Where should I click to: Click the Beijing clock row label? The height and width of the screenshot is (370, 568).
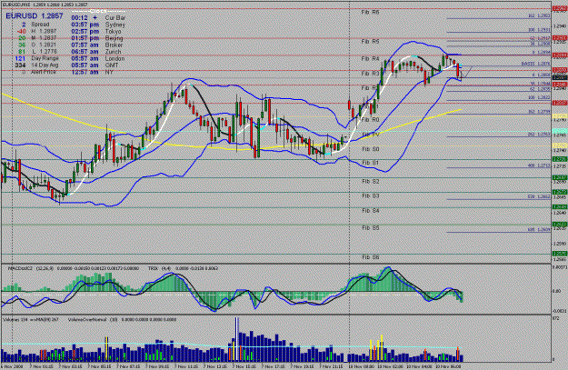[x=115, y=38]
